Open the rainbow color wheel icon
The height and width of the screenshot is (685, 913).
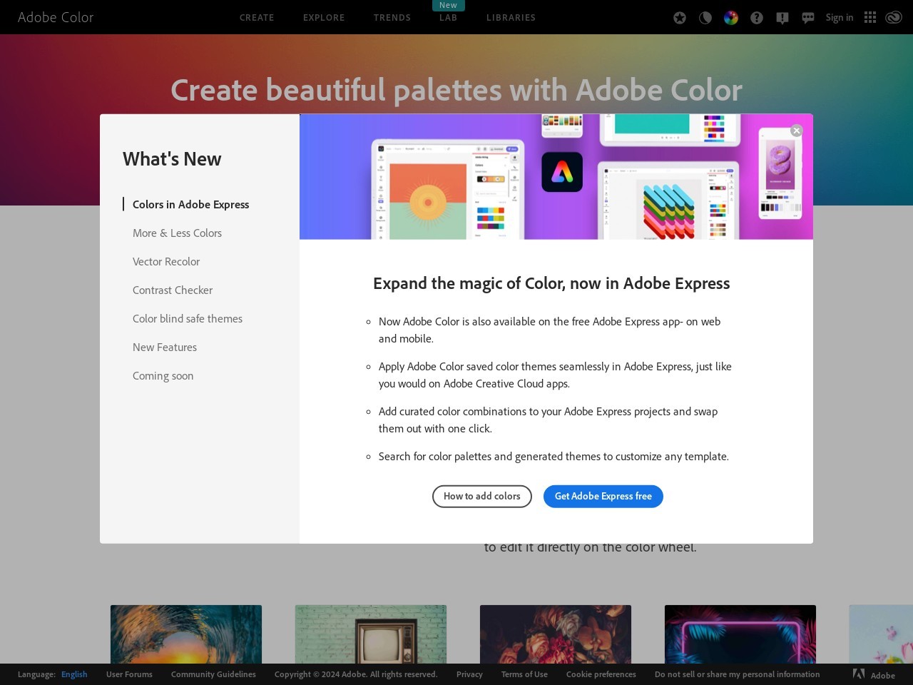(x=731, y=18)
